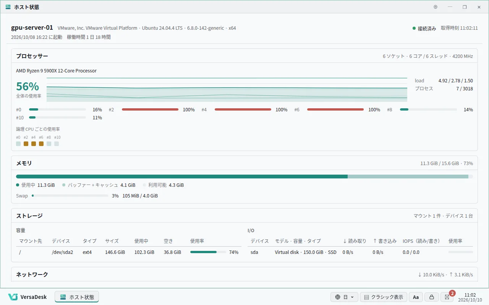489x305 pixels.
Task: Click the CPU usage history chart
Action: (227, 90)
